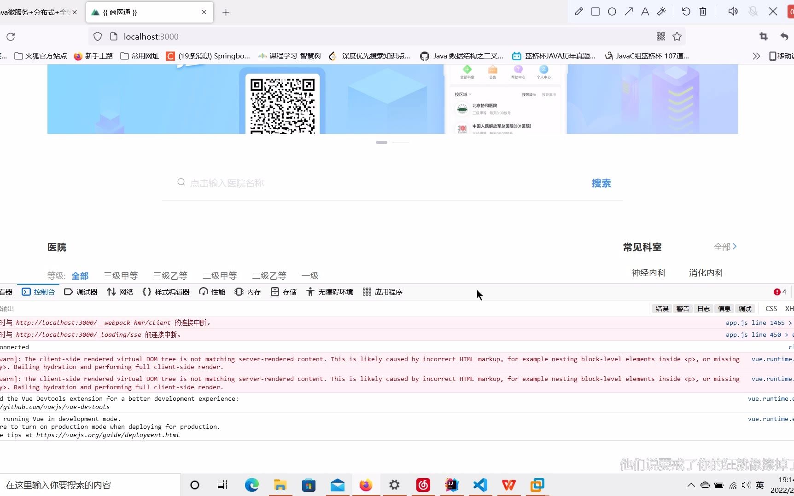
Task: Select the magic wand annotation tool
Action: point(662,12)
